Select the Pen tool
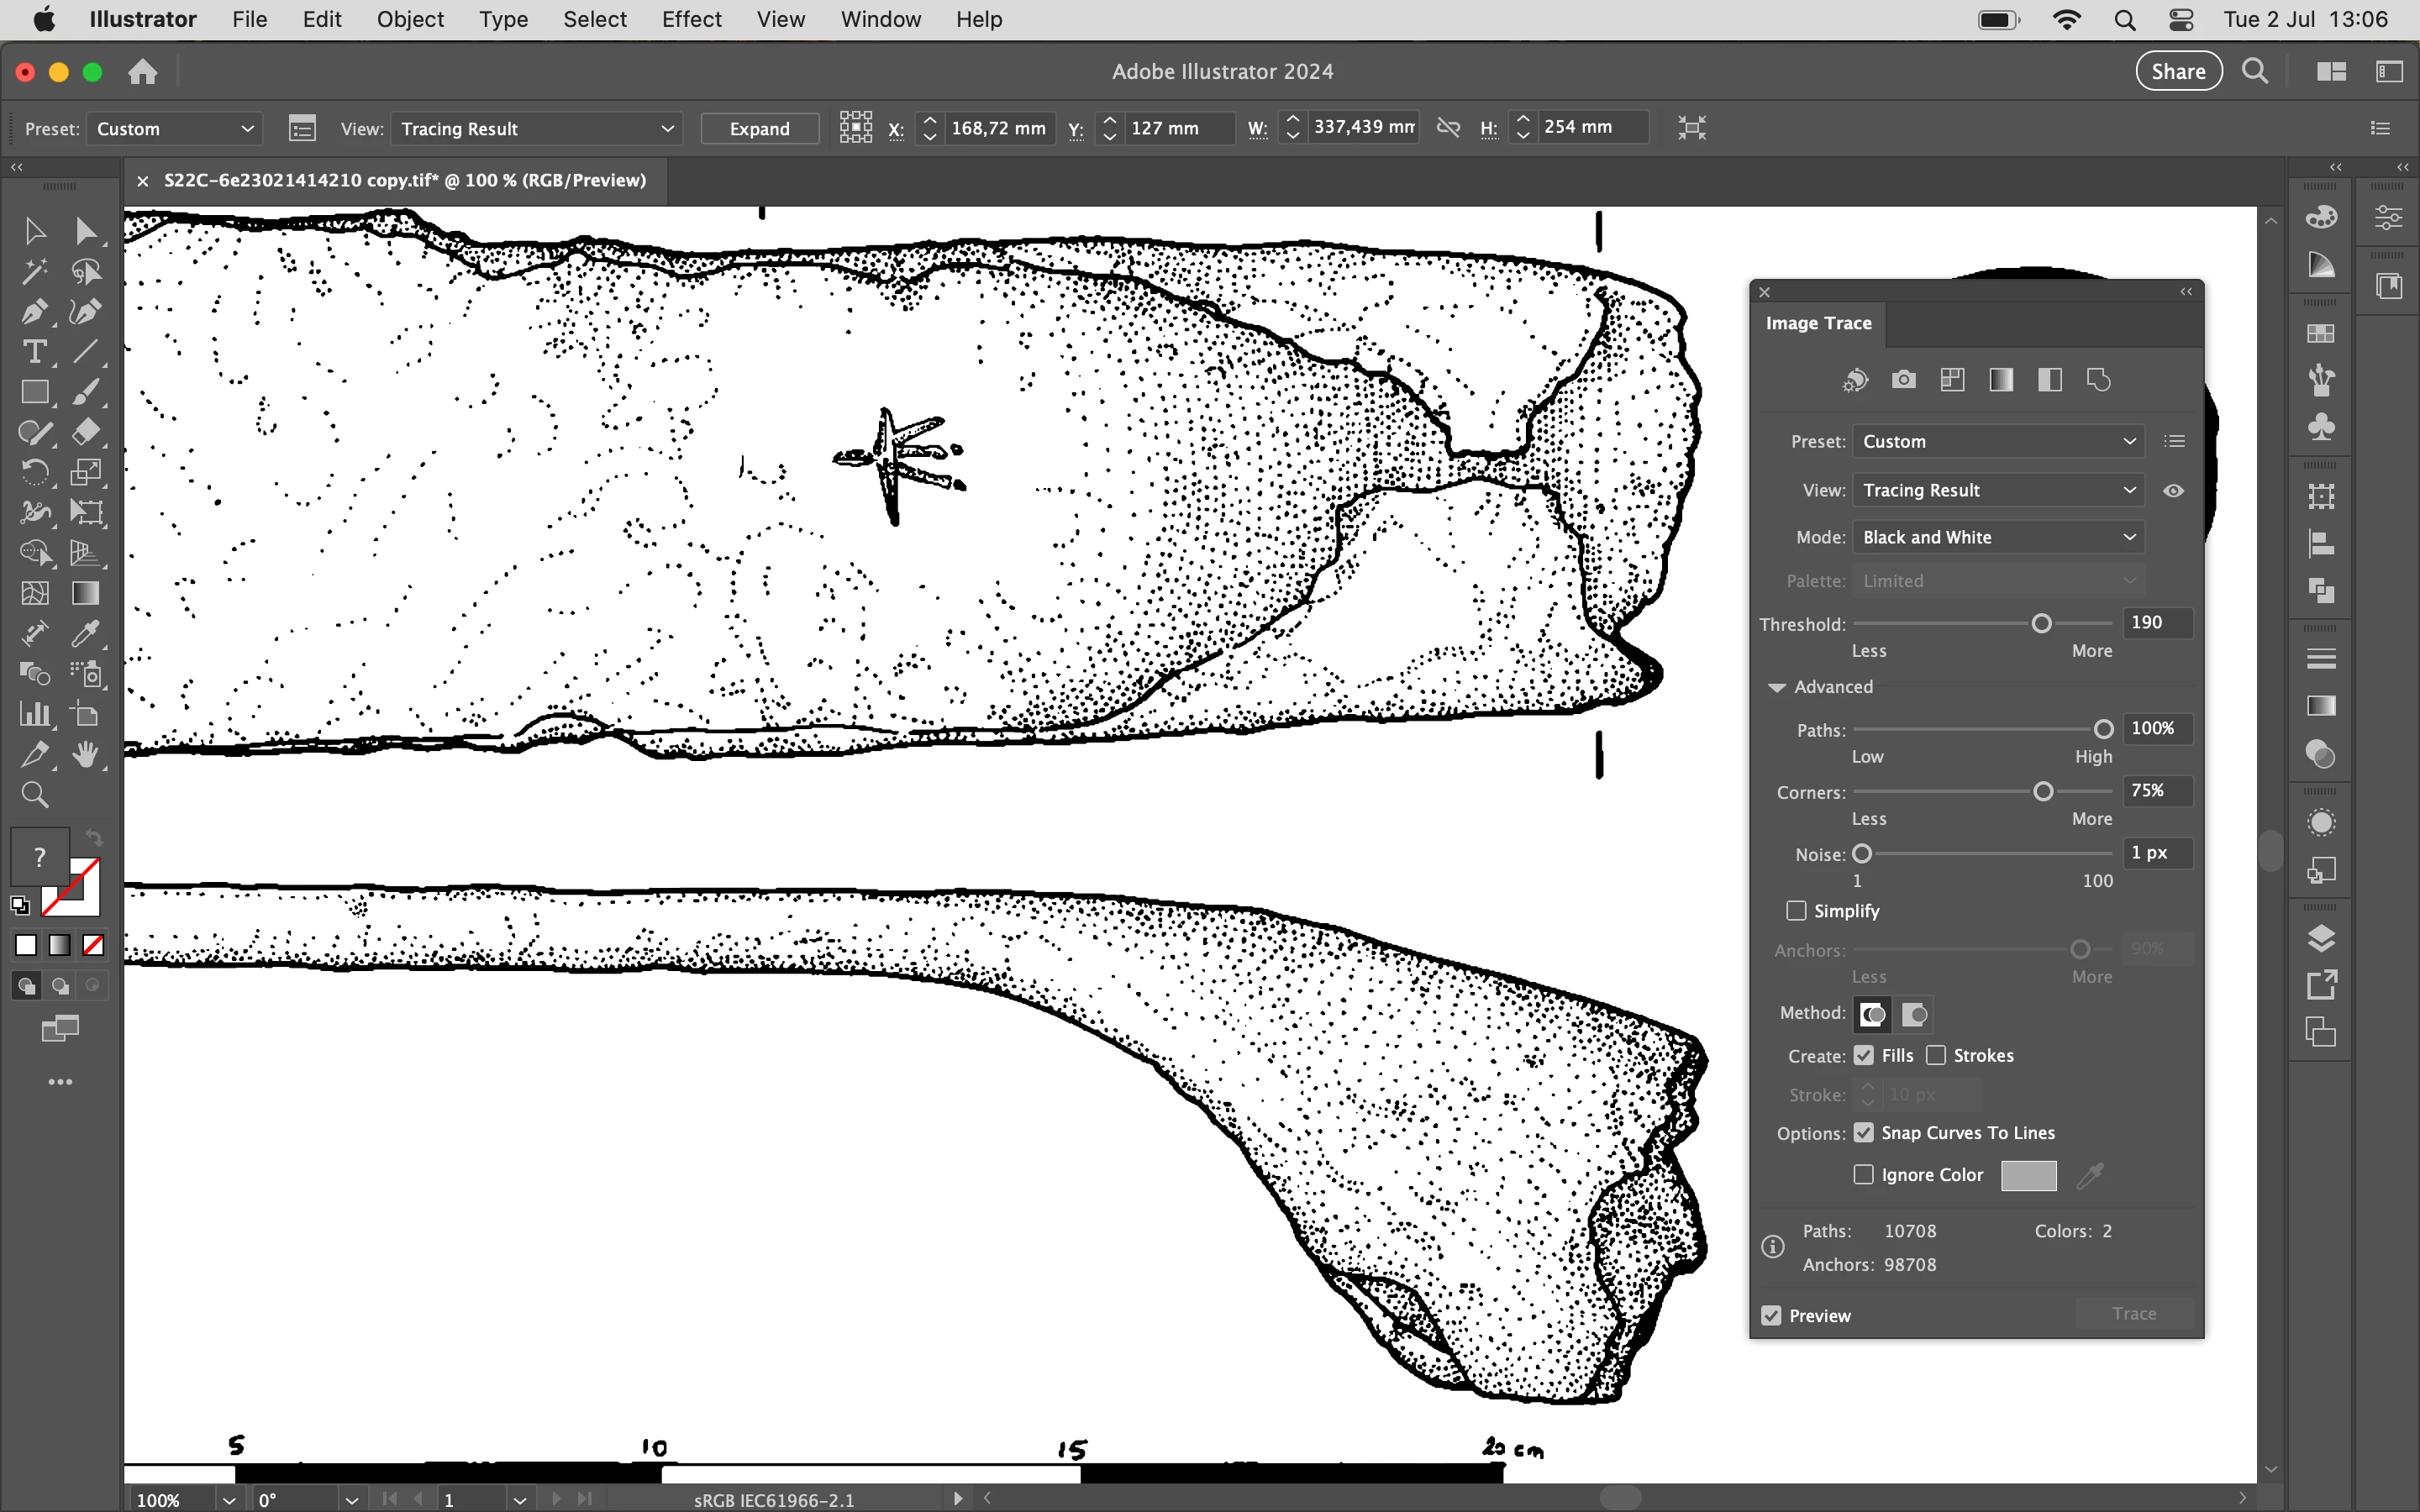 (x=34, y=312)
